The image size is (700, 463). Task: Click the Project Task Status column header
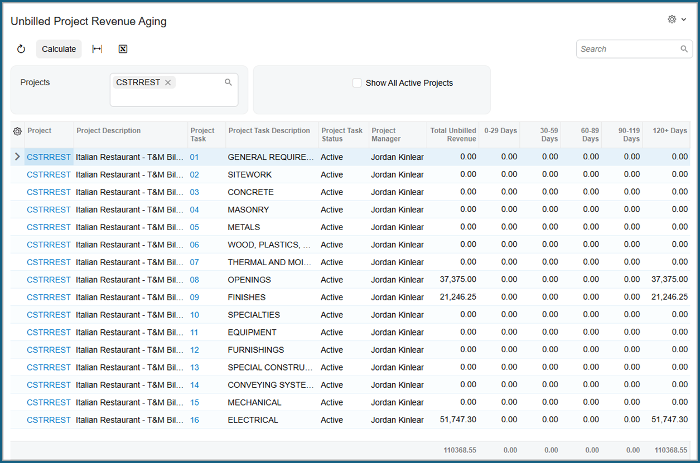click(342, 135)
